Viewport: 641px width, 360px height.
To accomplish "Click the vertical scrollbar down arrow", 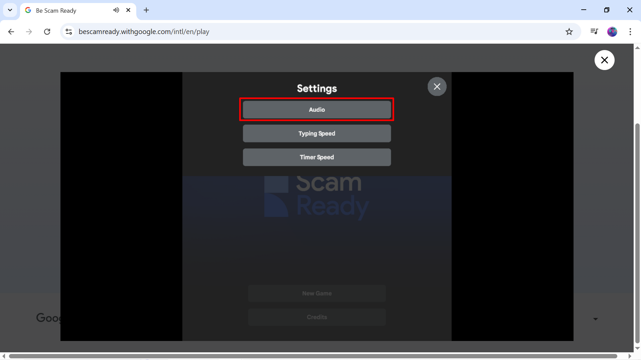I will click(637, 348).
